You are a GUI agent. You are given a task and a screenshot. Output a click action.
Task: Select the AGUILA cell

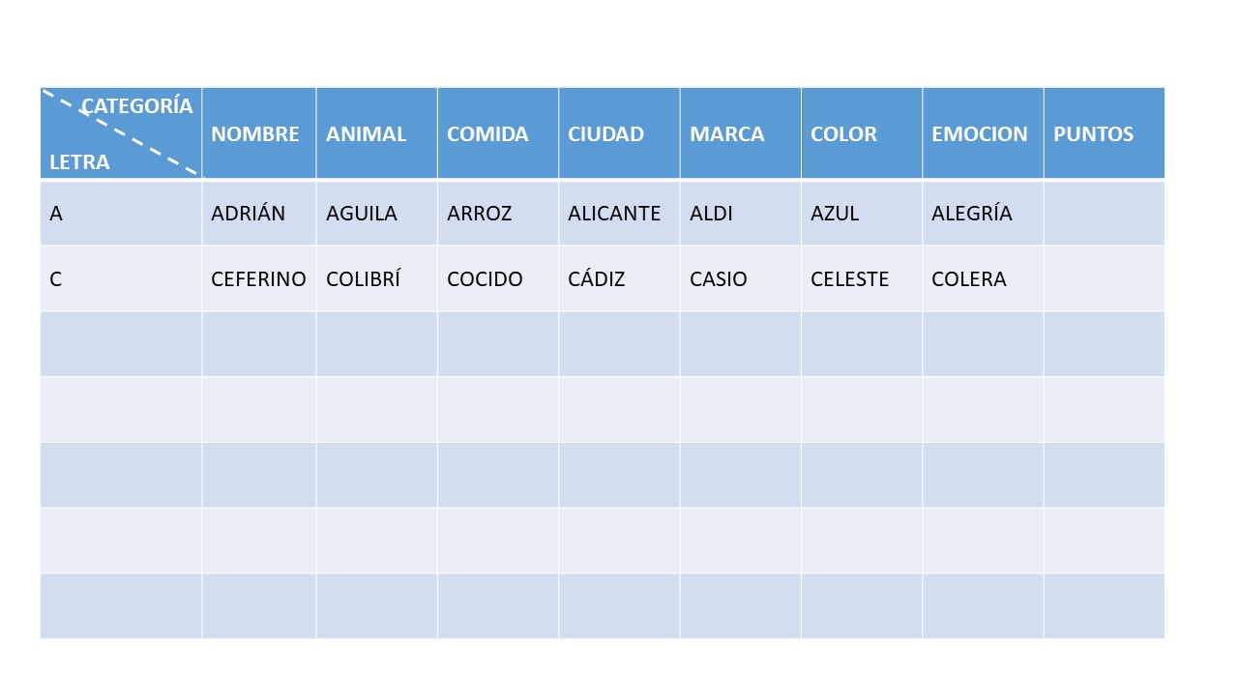pos(377,213)
